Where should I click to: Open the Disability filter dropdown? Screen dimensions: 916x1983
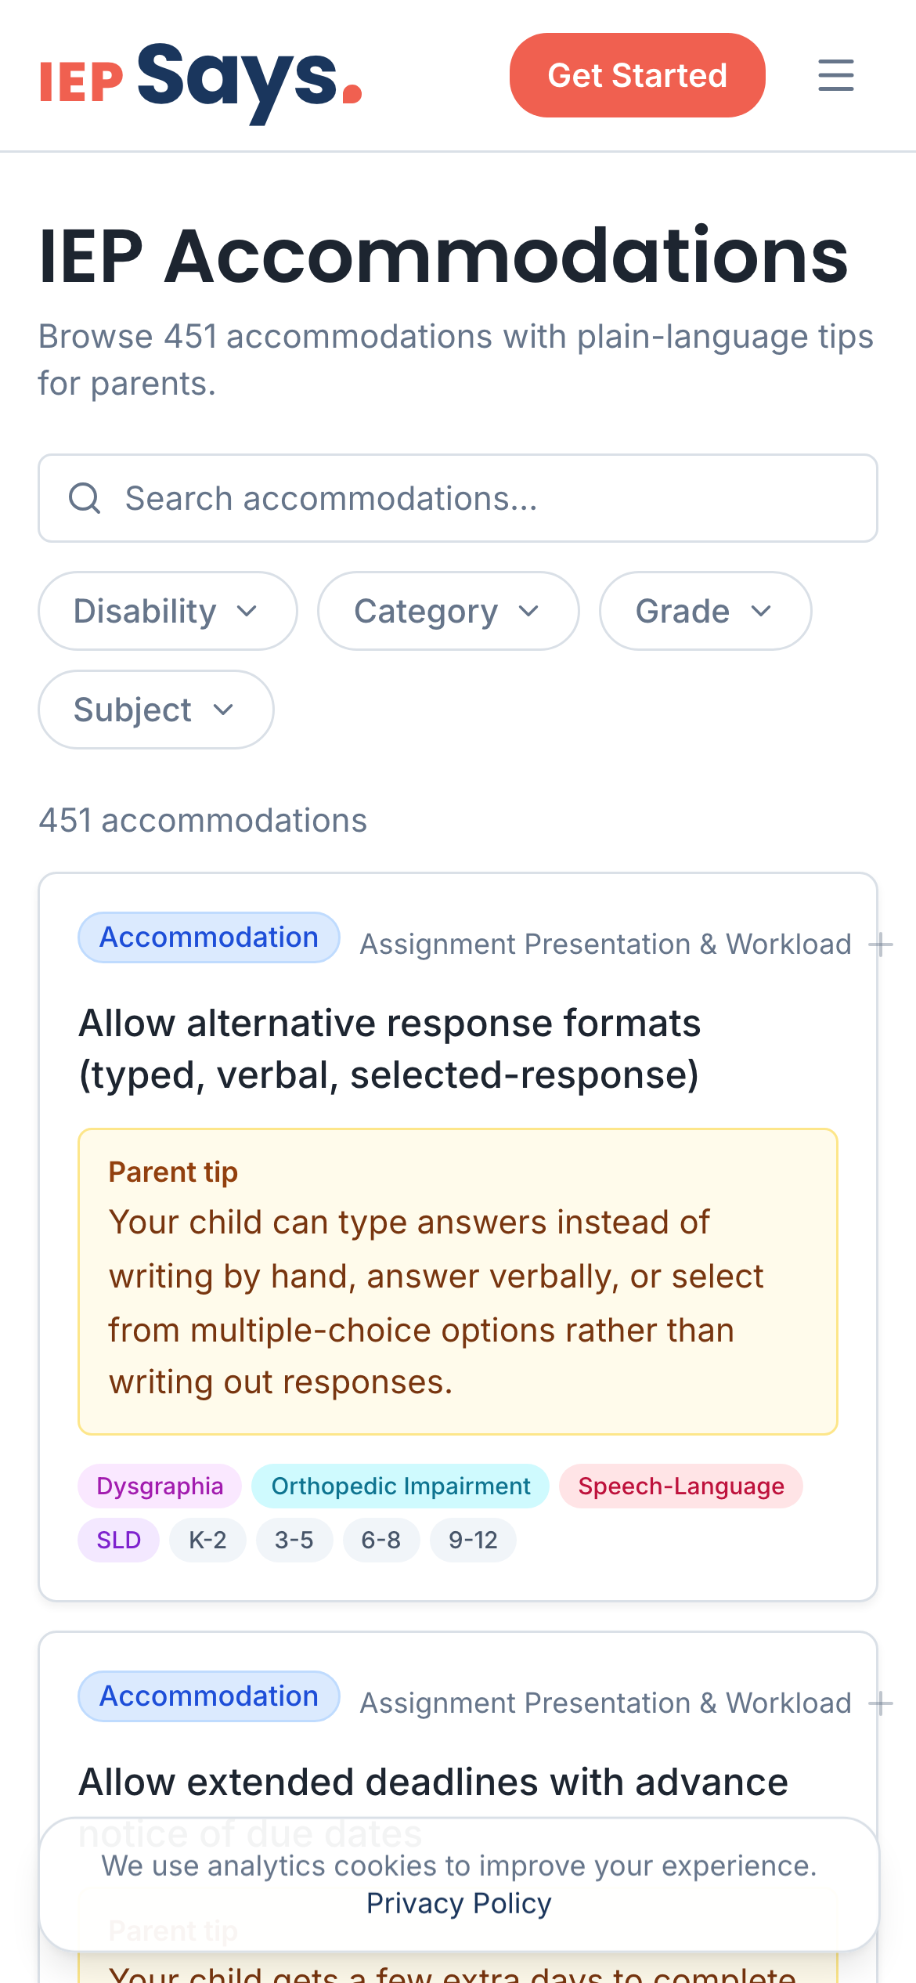coord(167,611)
